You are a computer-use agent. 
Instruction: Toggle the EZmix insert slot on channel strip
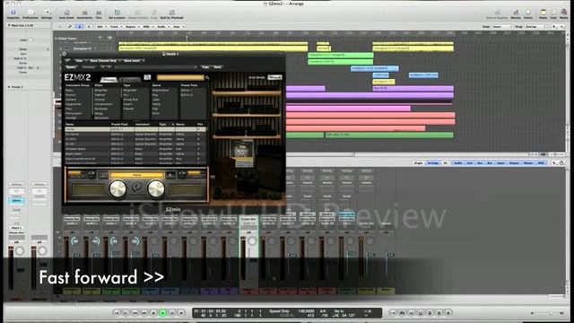[x=16, y=201]
